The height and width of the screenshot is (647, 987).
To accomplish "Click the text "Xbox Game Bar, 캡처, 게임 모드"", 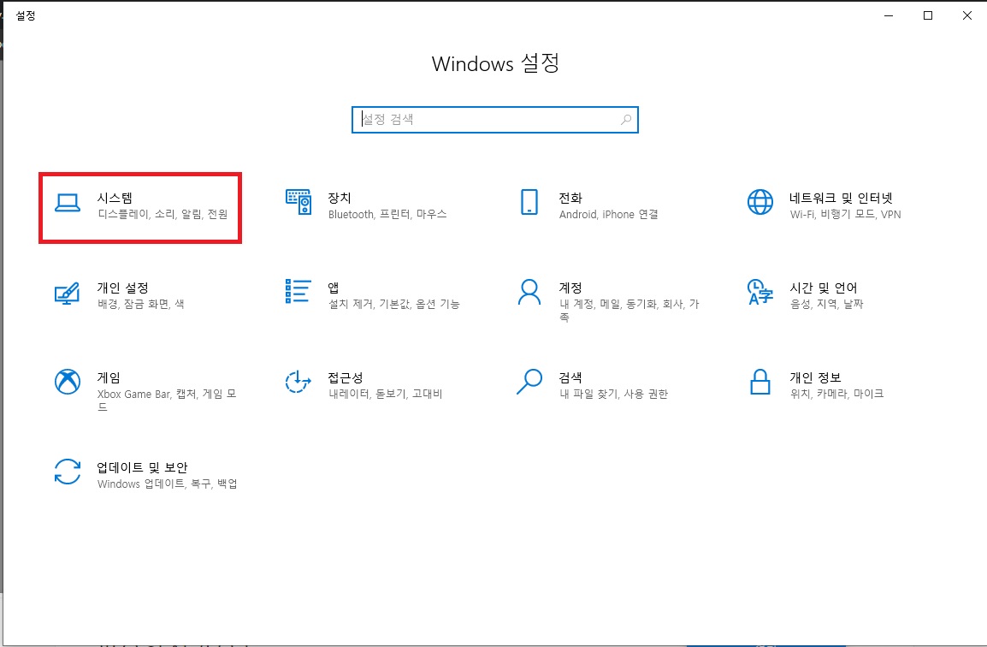I will (167, 401).
